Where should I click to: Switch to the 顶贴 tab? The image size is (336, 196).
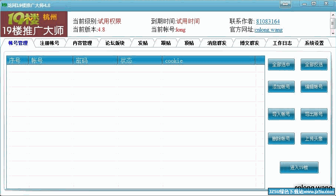[189, 43]
